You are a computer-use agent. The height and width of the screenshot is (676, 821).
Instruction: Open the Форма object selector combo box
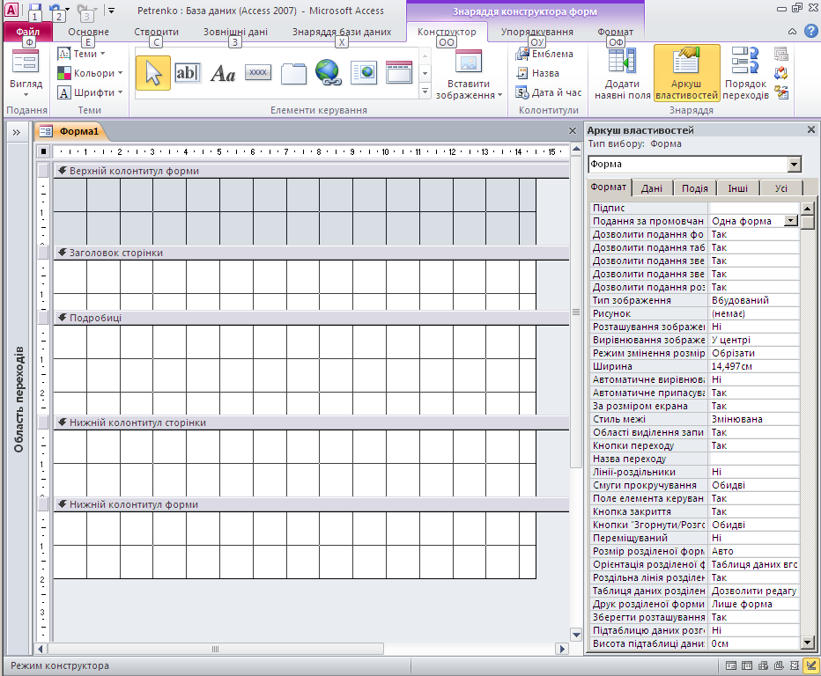tap(795, 165)
